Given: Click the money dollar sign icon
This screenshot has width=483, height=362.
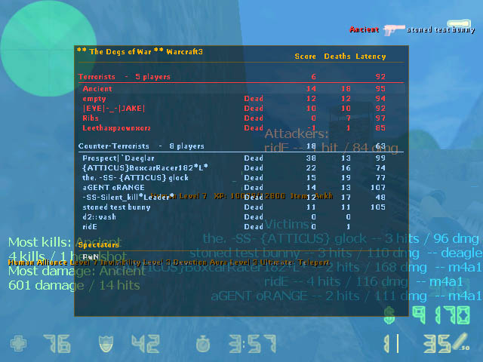Looking at the screenshot, I should pyautogui.click(x=389, y=315).
